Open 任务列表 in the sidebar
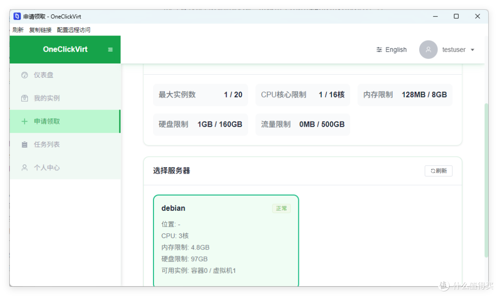The image size is (498, 296). click(x=65, y=145)
